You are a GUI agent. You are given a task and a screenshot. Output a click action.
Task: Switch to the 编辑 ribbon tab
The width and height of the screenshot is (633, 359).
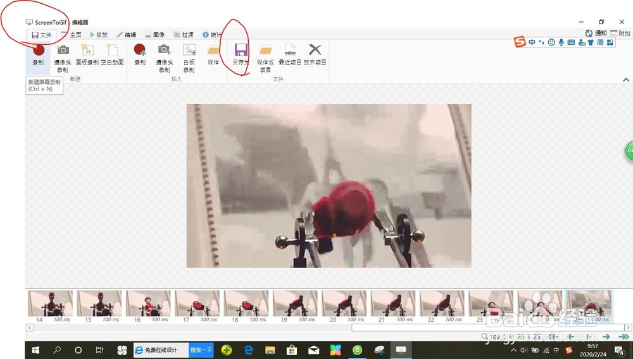pyautogui.click(x=127, y=35)
